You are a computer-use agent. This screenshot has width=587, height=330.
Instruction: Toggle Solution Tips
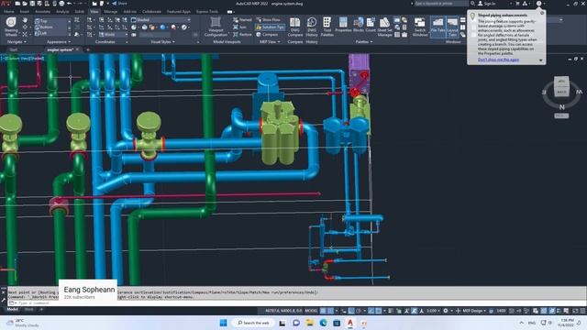[270, 27]
